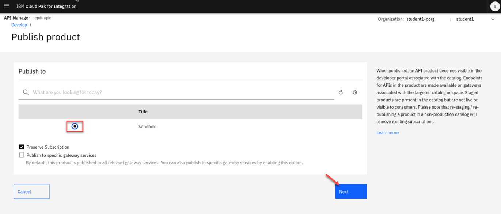Screen dimensions: 501x214
Task: Go to the Develop breadcrumb link
Action: (19, 25)
